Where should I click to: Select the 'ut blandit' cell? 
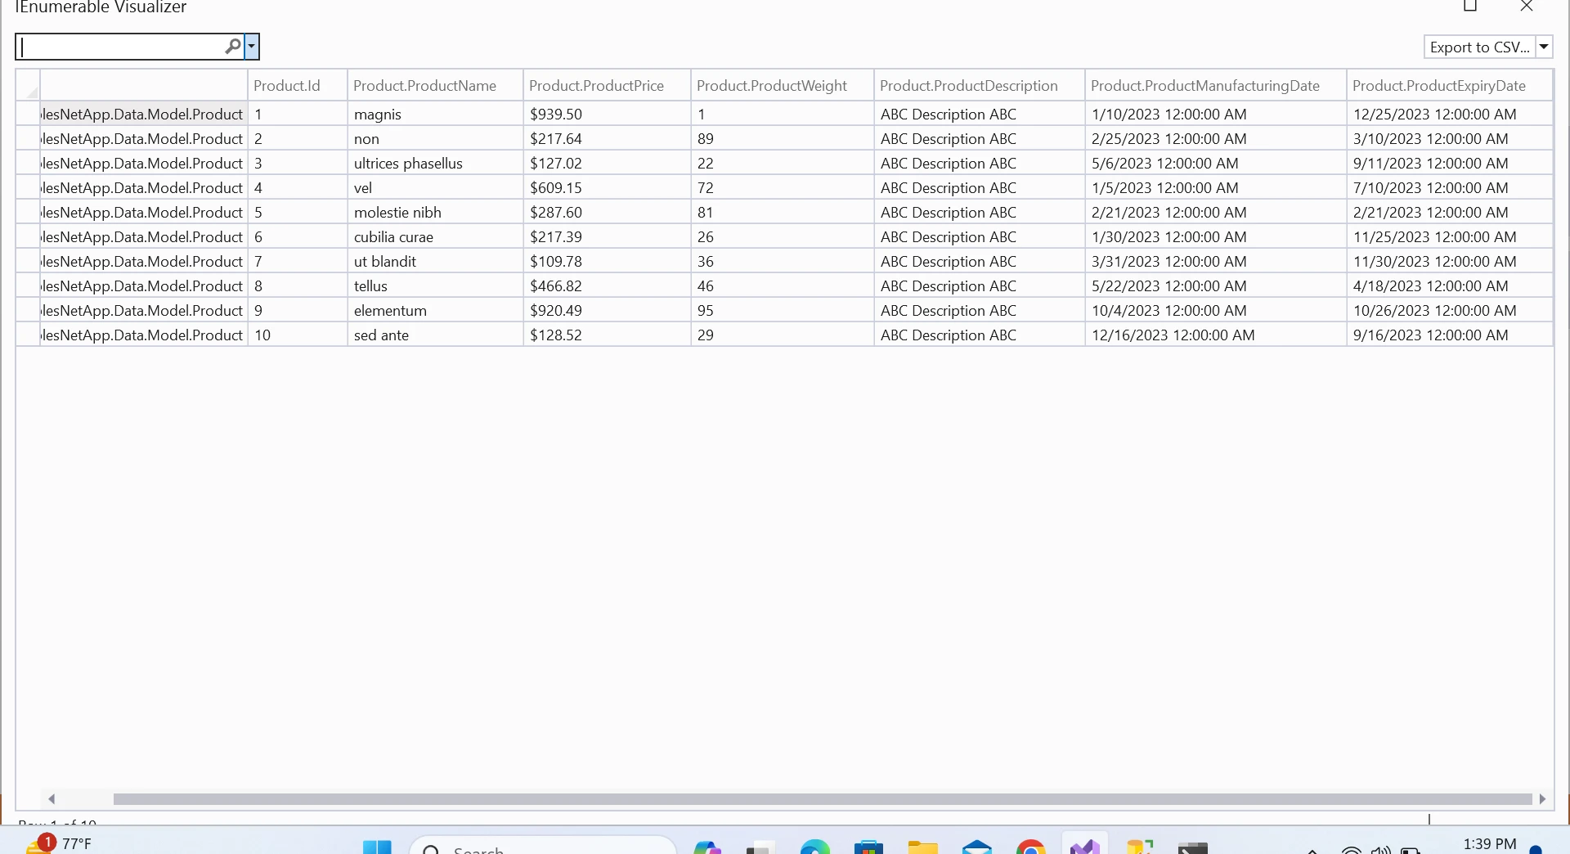(435, 261)
